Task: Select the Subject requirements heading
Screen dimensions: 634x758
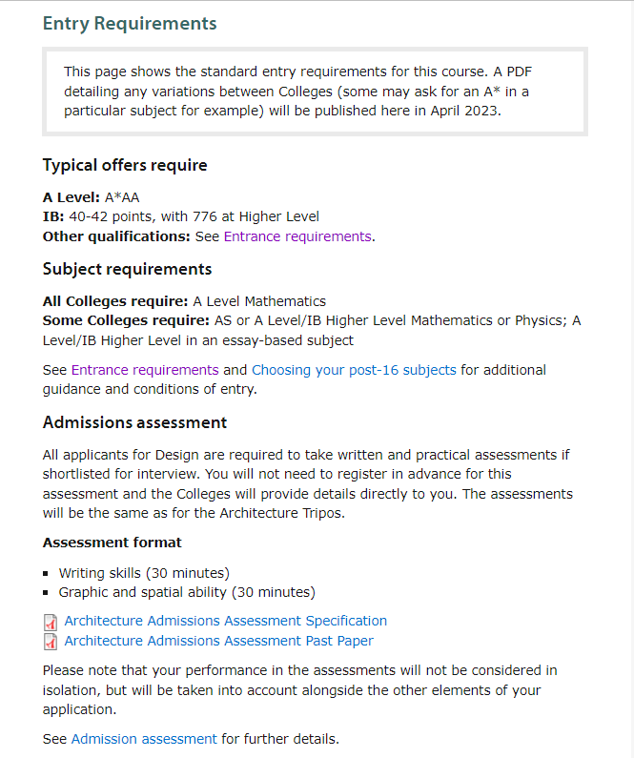Action: pyautogui.click(x=127, y=269)
